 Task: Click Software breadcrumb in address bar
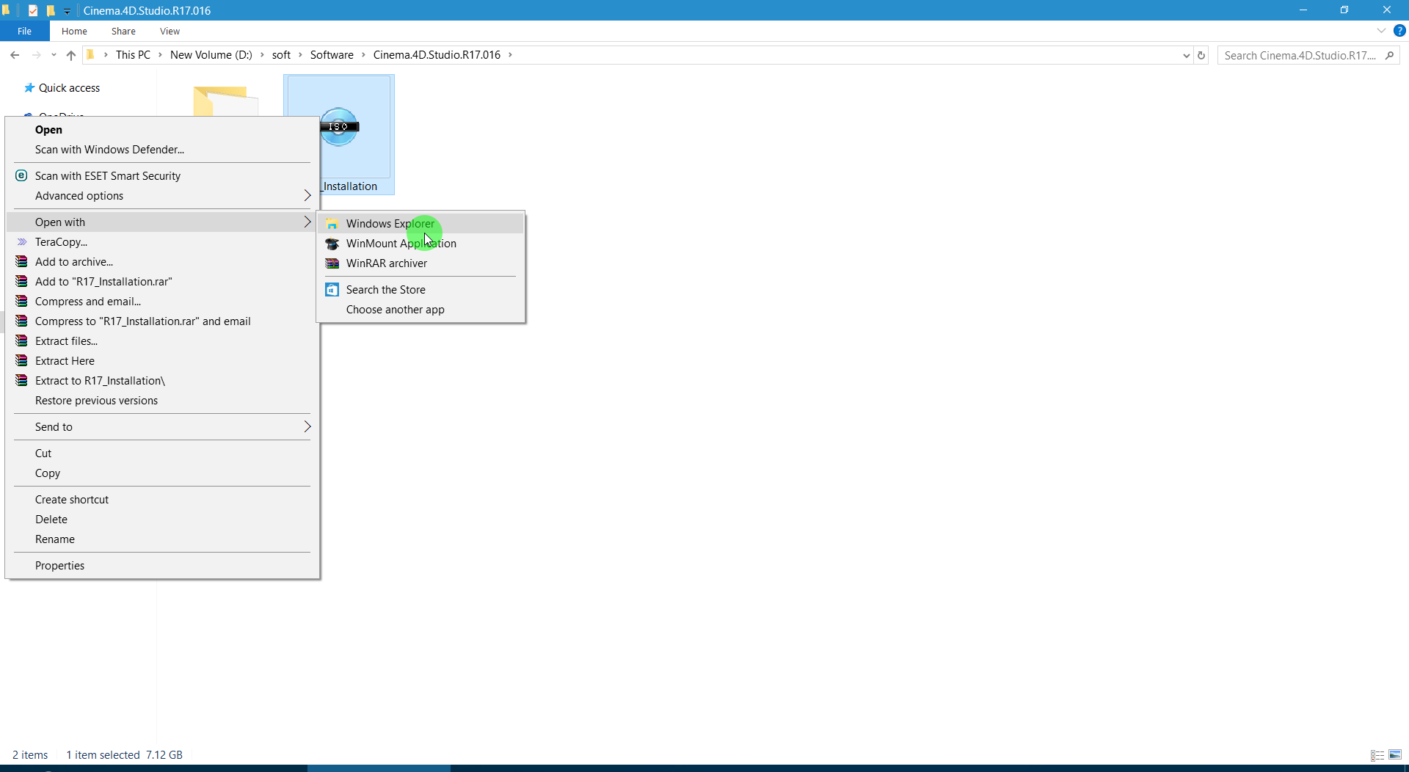tap(332, 55)
